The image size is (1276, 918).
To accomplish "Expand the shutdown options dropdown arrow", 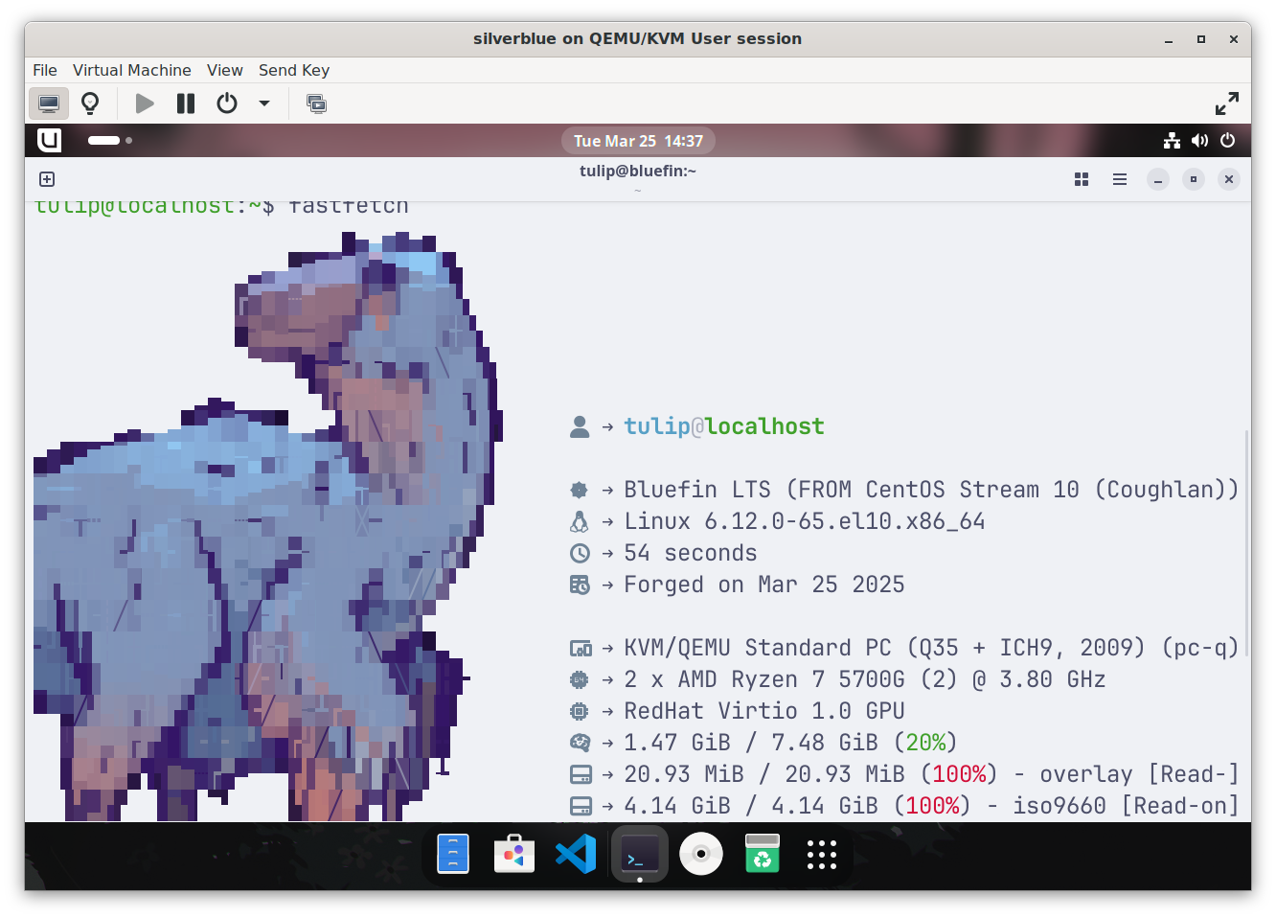I will (264, 103).
